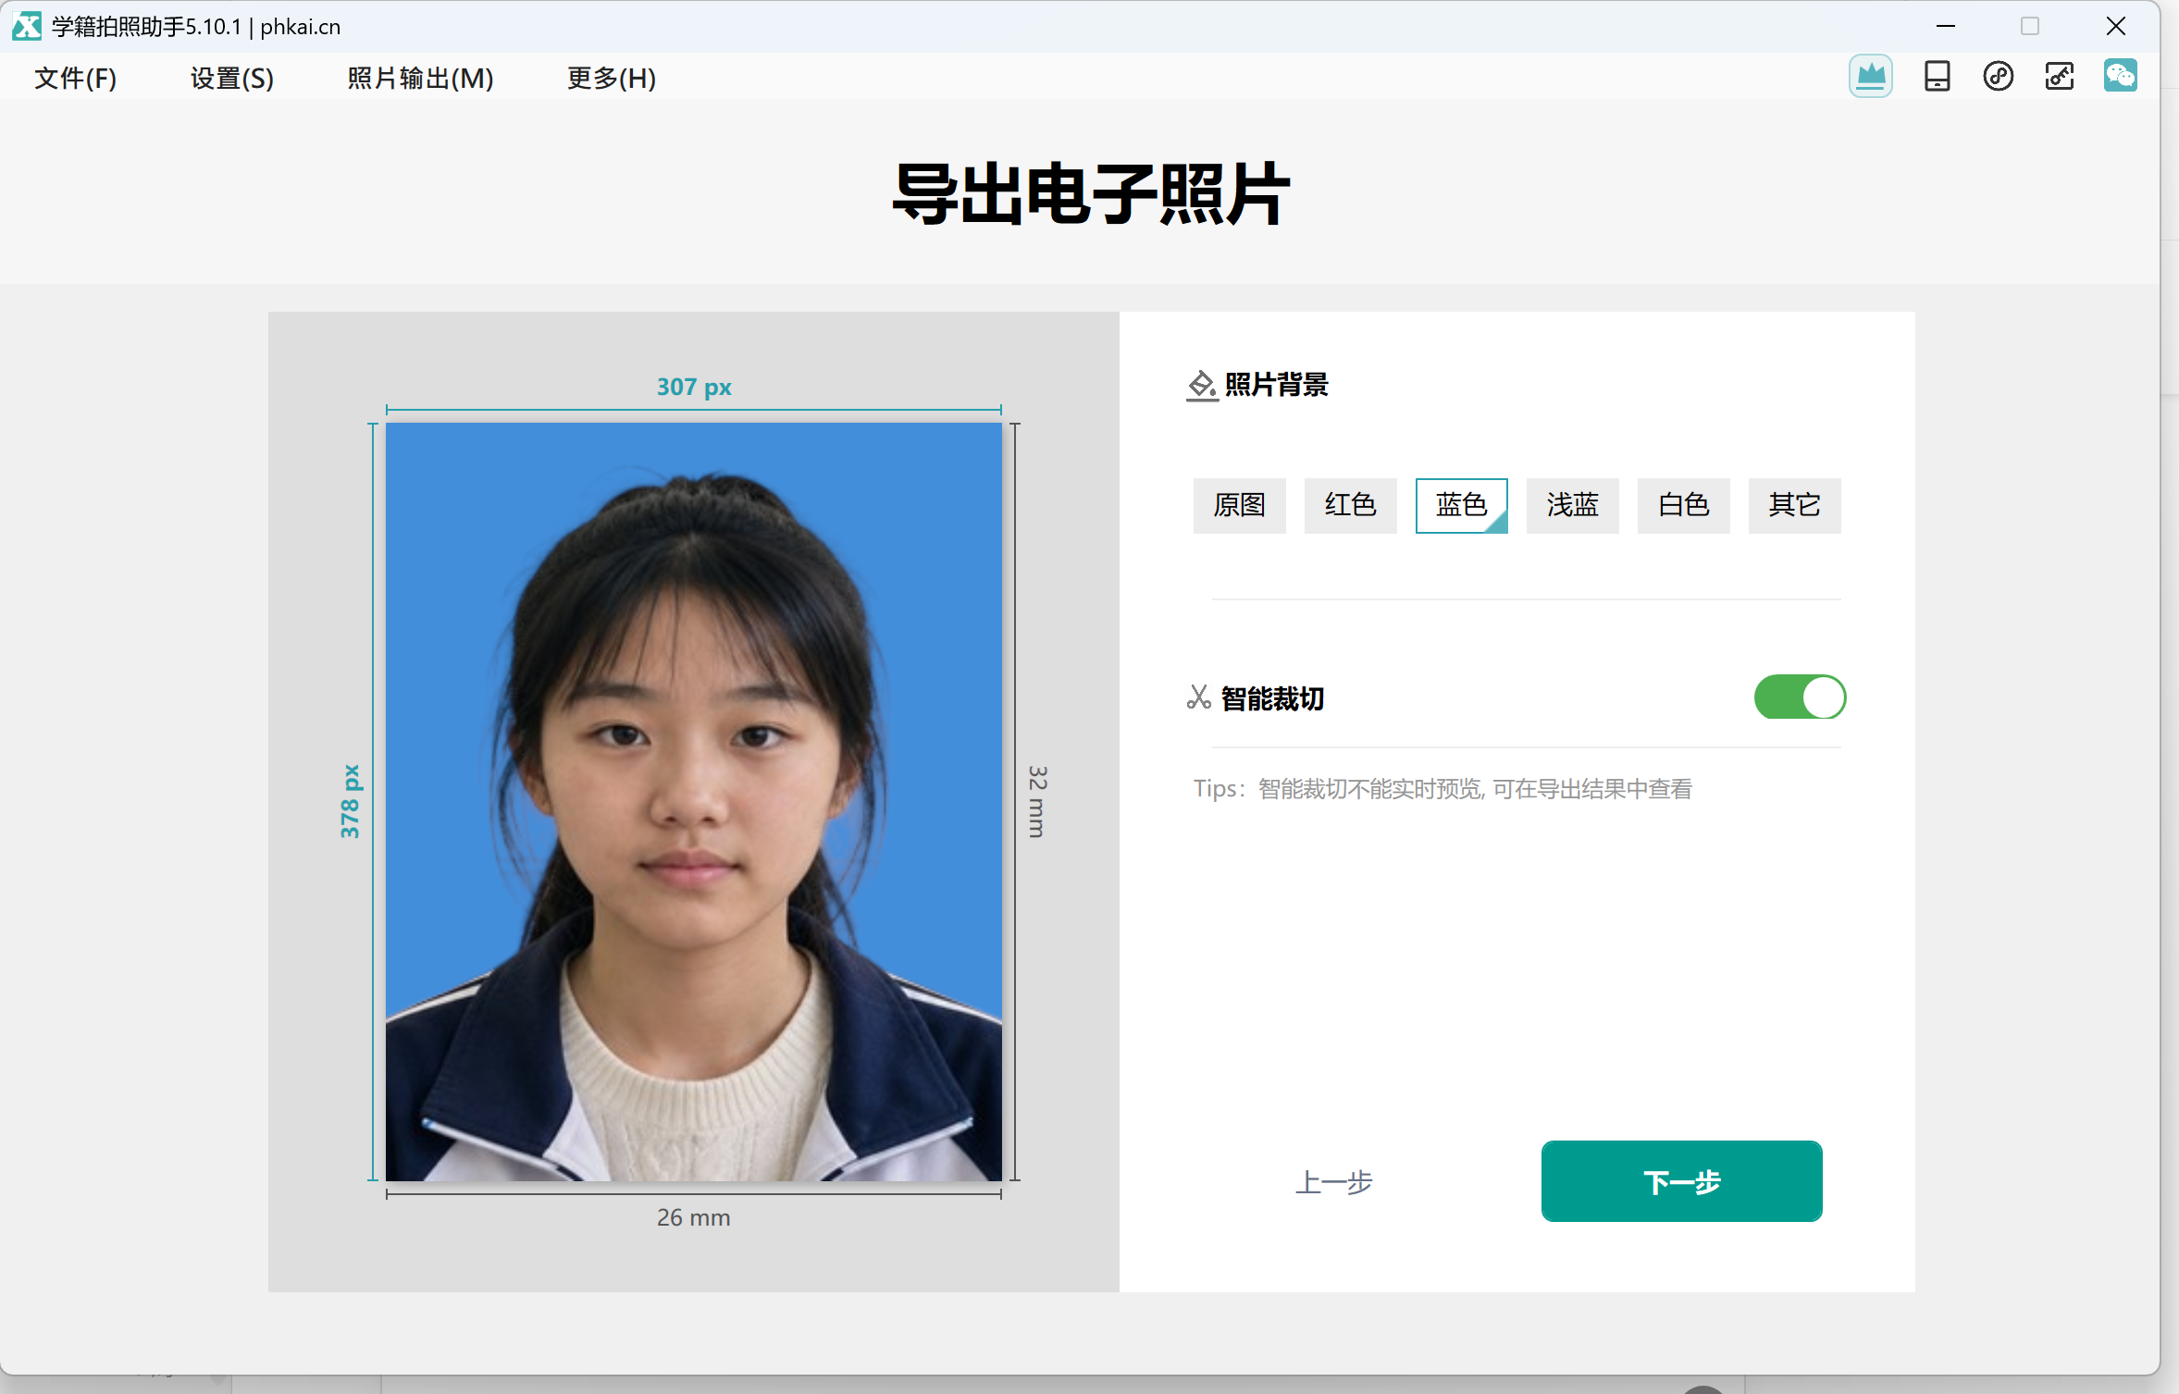Open the 设置(S) menu
This screenshot has width=2179, height=1394.
tap(231, 78)
